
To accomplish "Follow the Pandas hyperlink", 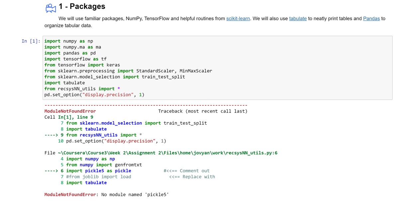I will point(371,19).
